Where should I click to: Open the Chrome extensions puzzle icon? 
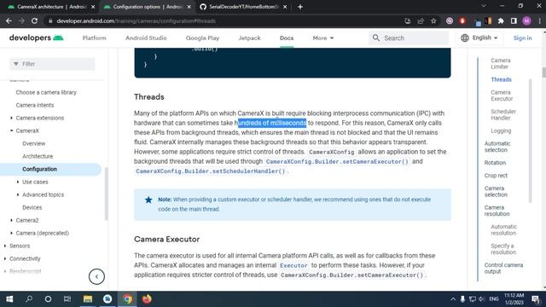pos(501,21)
